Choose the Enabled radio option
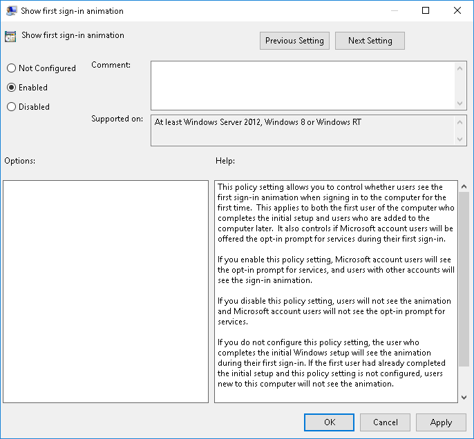Screen dimensions: 474x439 11,88
